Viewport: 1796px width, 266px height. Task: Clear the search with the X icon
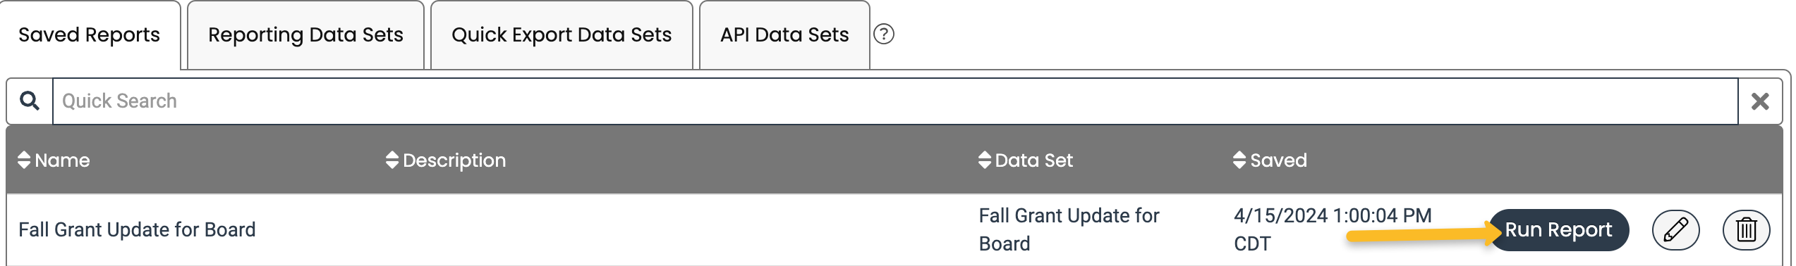pyautogui.click(x=1760, y=101)
